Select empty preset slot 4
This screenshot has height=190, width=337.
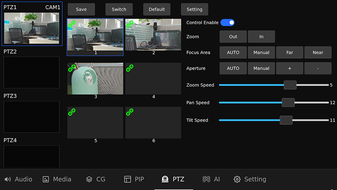pyautogui.click(x=153, y=78)
